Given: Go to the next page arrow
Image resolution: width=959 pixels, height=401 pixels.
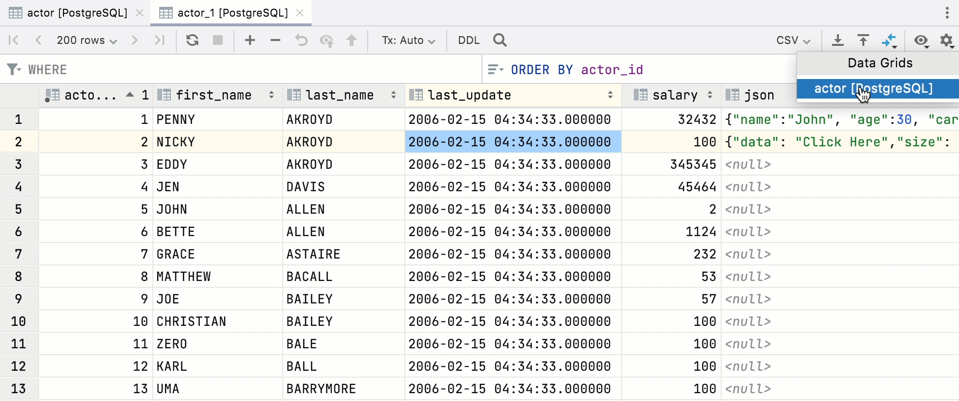Looking at the screenshot, I should (135, 40).
